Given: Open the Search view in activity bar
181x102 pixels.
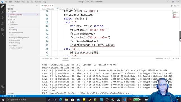Looking at the screenshot, I should (3, 12).
